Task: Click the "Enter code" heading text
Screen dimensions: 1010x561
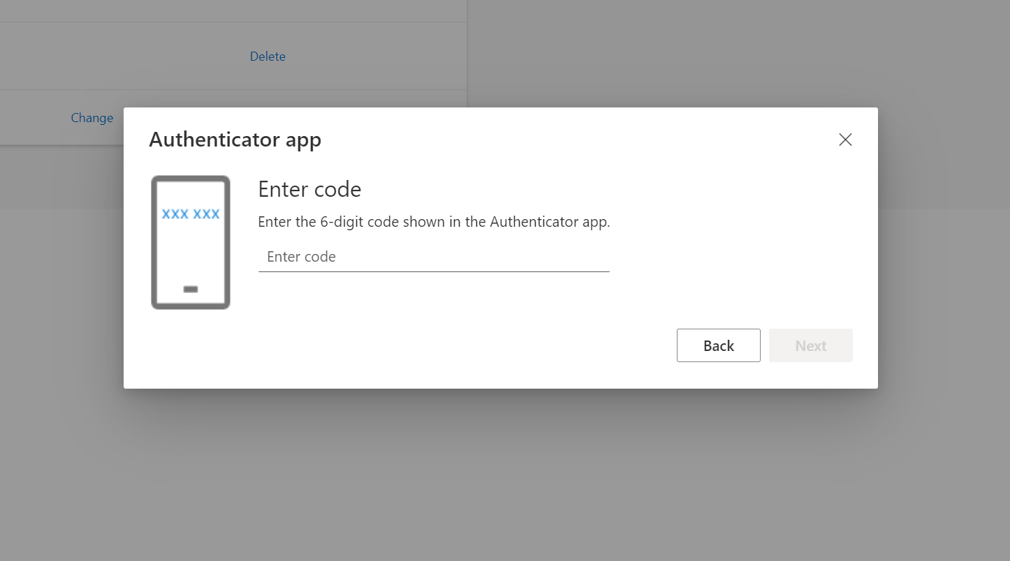Action: point(309,189)
